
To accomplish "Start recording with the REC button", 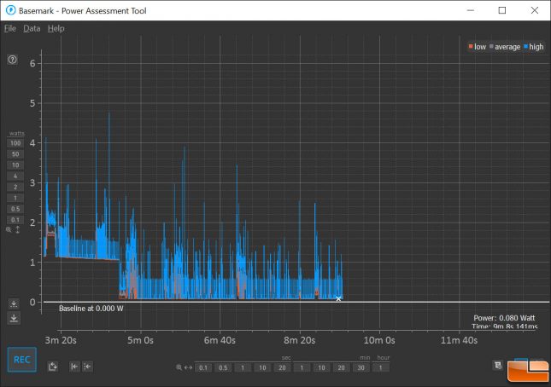I will pos(22,360).
